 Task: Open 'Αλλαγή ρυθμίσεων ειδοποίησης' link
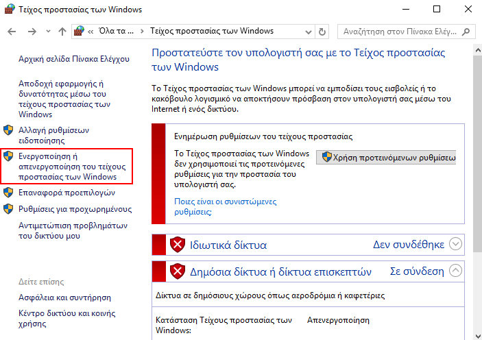pyautogui.click(x=53, y=135)
